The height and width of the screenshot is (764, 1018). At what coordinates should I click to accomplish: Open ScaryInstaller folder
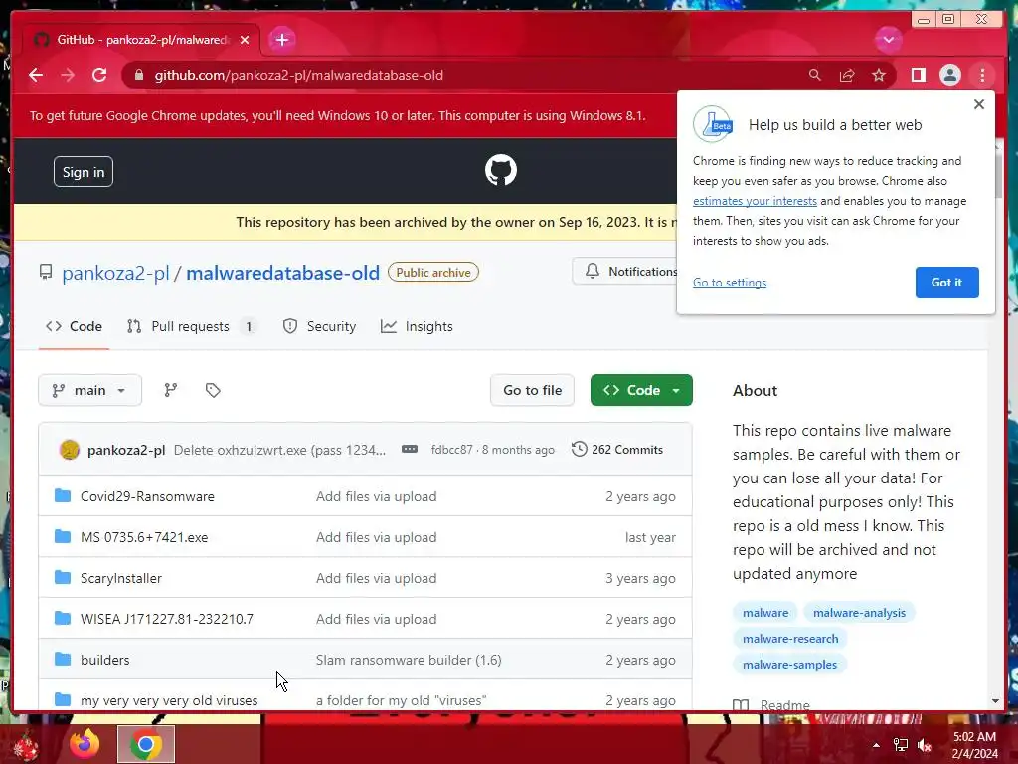pyautogui.click(x=120, y=579)
